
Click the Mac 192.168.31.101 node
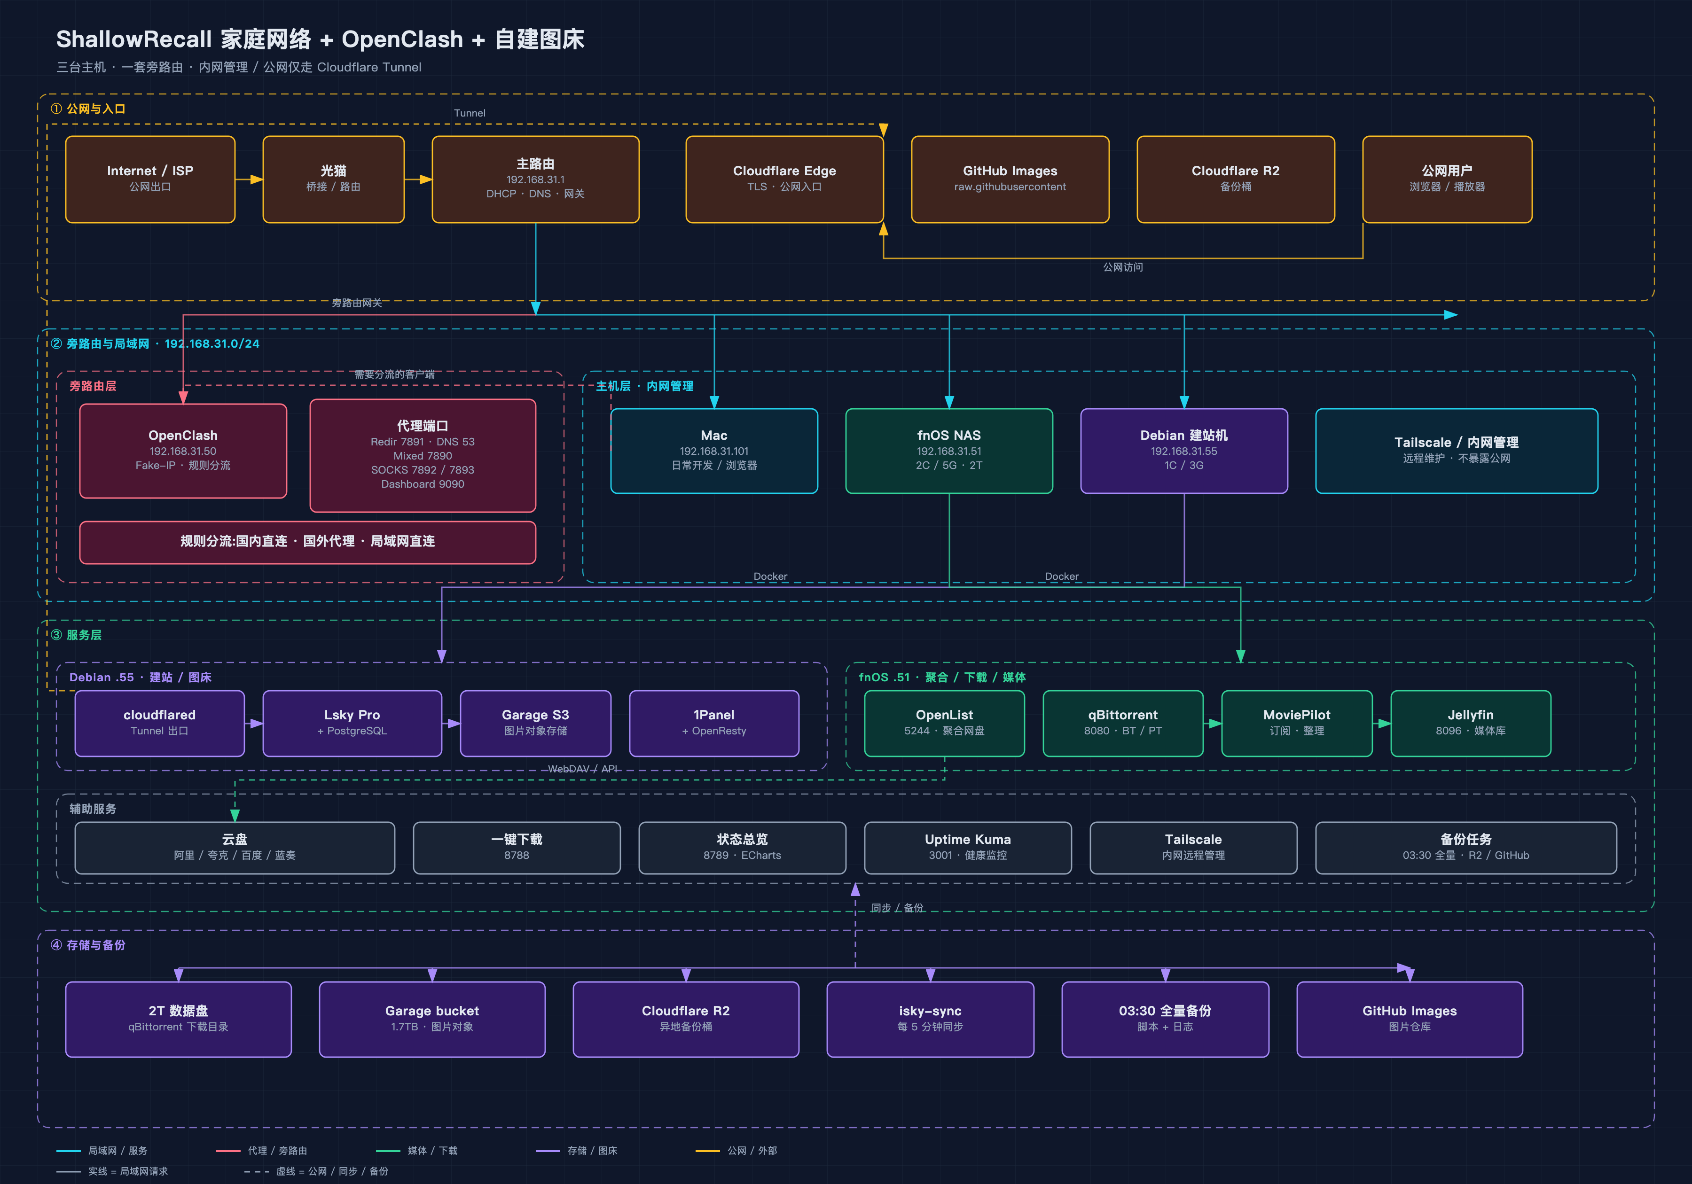tap(714, 451)
